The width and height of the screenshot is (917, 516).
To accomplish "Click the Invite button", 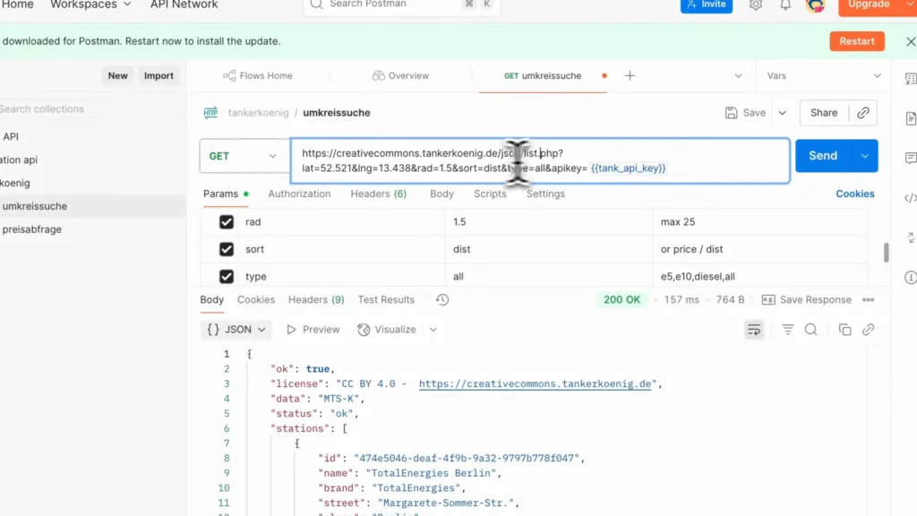I will click(x=707, y=5).
